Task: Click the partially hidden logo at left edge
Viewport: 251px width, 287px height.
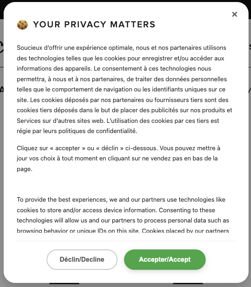Action: 2,46
